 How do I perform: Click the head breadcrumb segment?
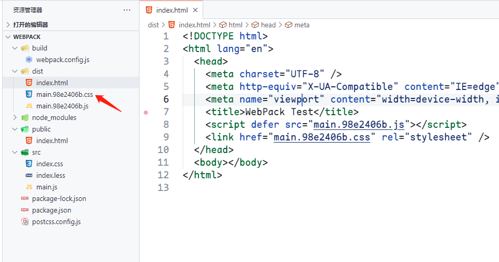tap(268, 25)
